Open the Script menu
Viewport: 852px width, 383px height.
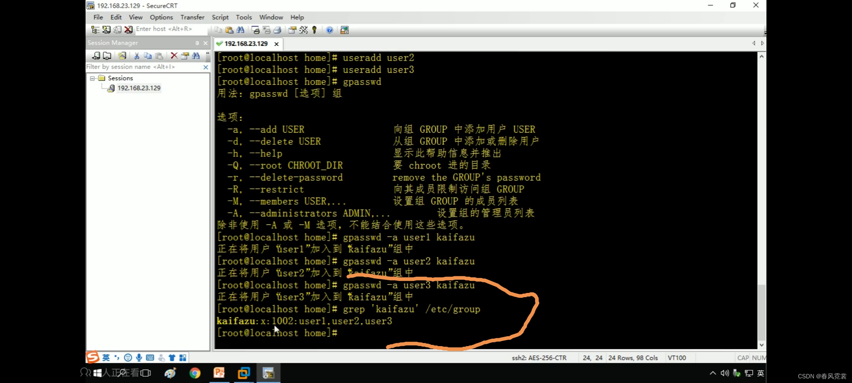[220, 17]
